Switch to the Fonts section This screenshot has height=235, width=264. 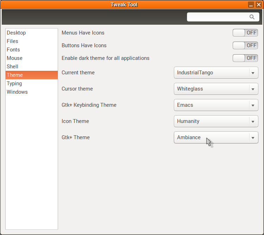tap(13, 50)
